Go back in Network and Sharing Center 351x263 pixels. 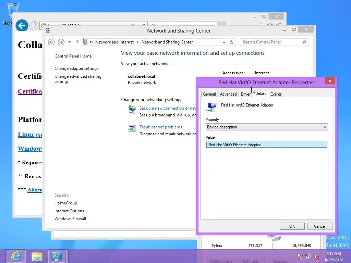point(51,42)
